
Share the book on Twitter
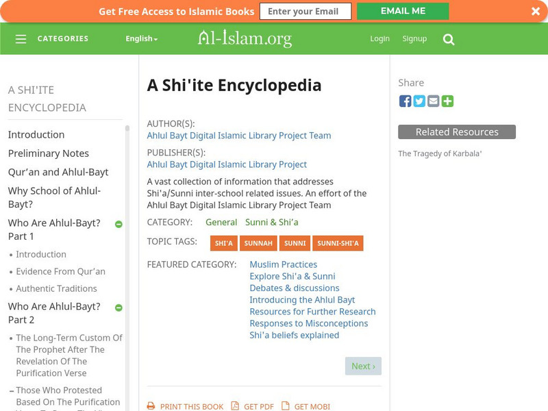click(419, 101)
